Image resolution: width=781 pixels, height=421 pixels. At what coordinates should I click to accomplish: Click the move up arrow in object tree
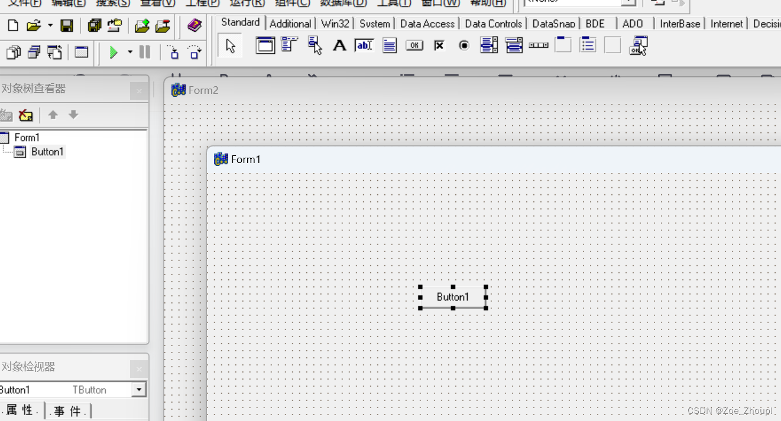(53, 115)
